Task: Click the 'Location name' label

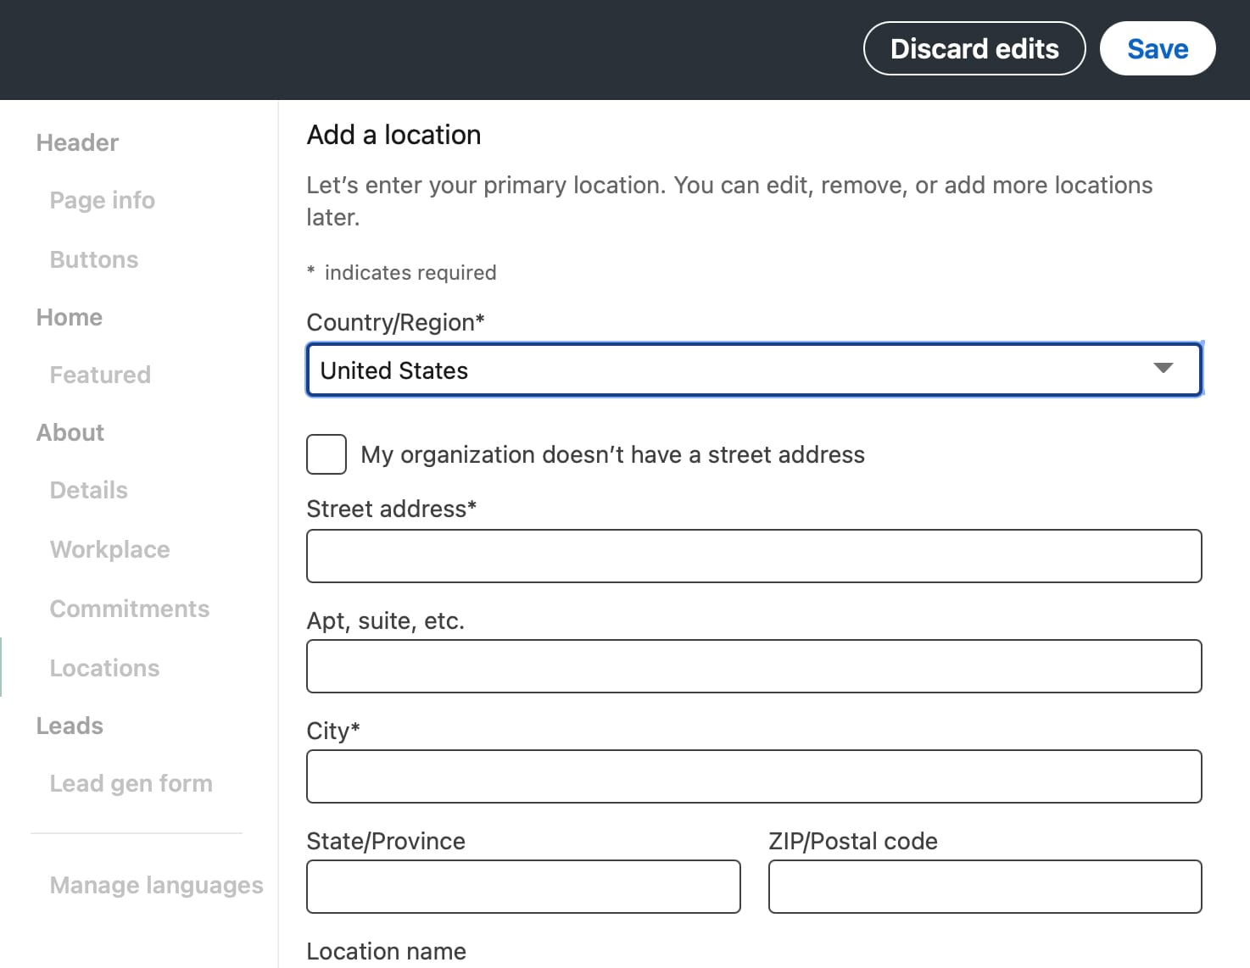Action: pyautogui.click(x=387, y=951)
